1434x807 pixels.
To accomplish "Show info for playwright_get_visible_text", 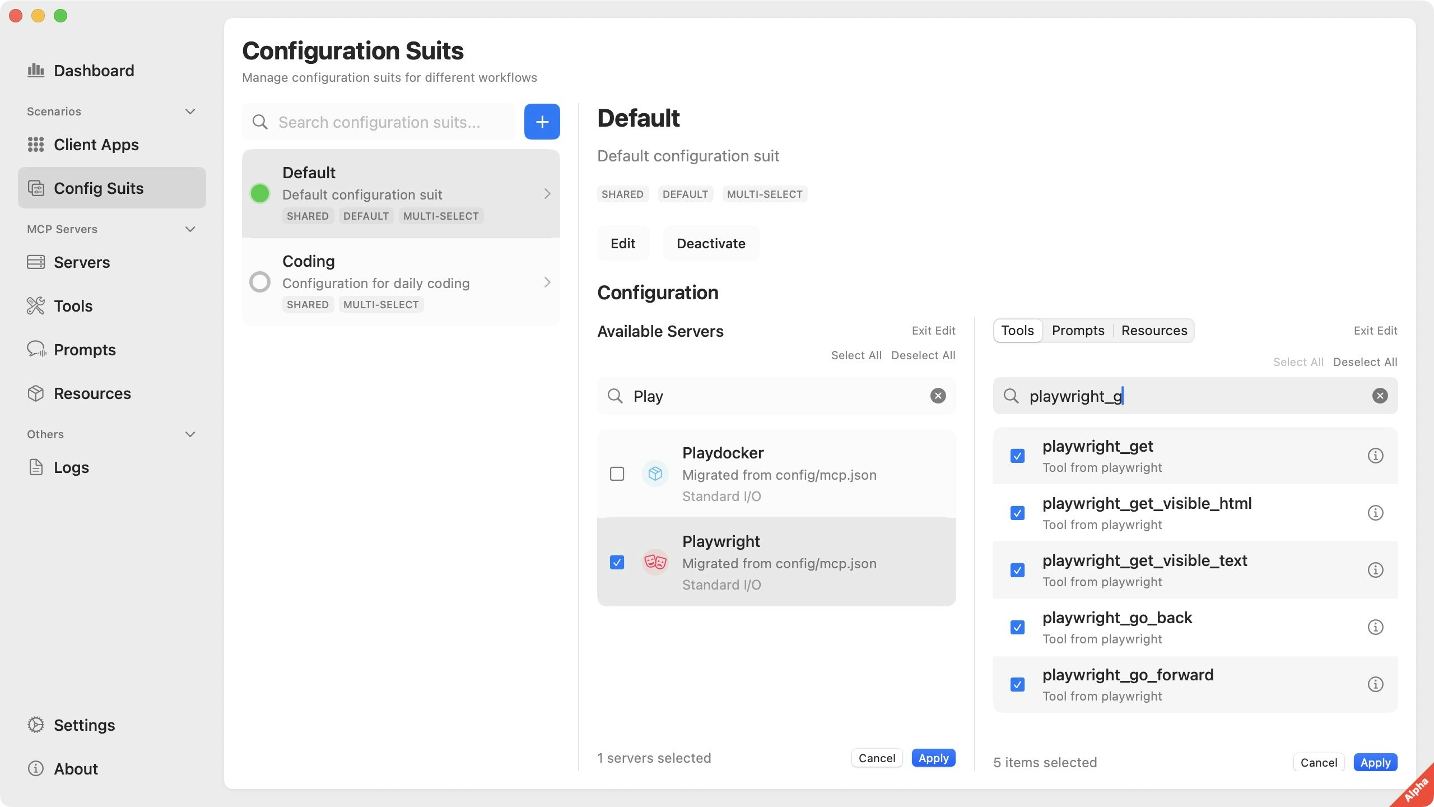I will click(1375, 570).
